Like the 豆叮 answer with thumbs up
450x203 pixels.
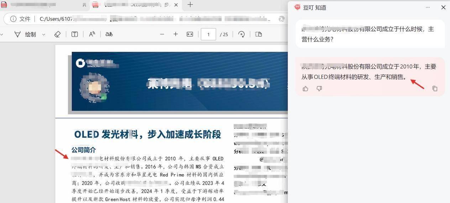pos(305,89)
